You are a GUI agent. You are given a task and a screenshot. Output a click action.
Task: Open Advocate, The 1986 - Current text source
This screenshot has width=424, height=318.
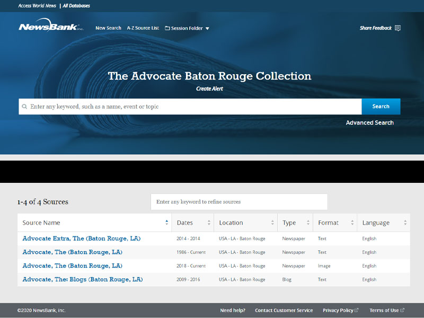(72, 252)
